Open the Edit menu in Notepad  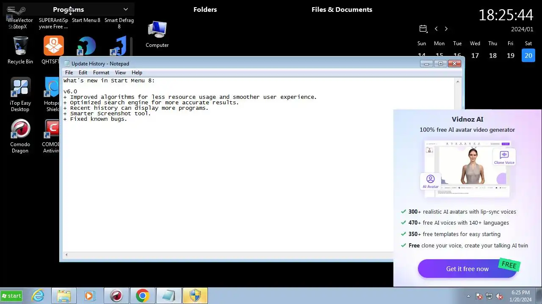tap(83, 73)
